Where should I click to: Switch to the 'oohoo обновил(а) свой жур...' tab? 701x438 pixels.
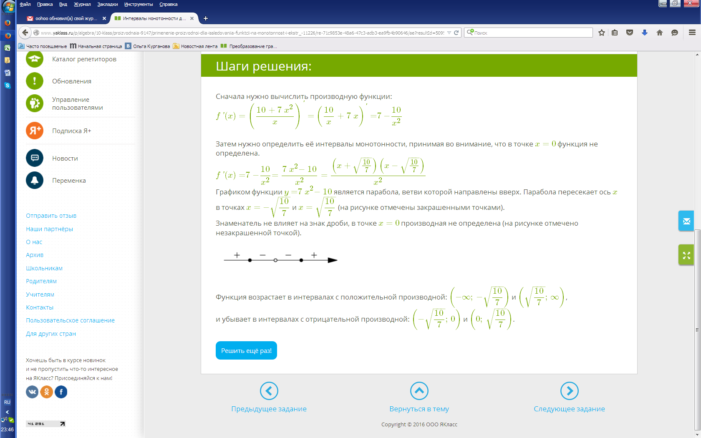tap(66, 18)
